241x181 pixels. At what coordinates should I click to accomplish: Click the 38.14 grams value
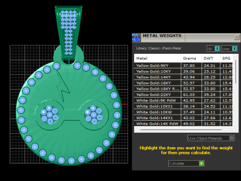point(189,106)
